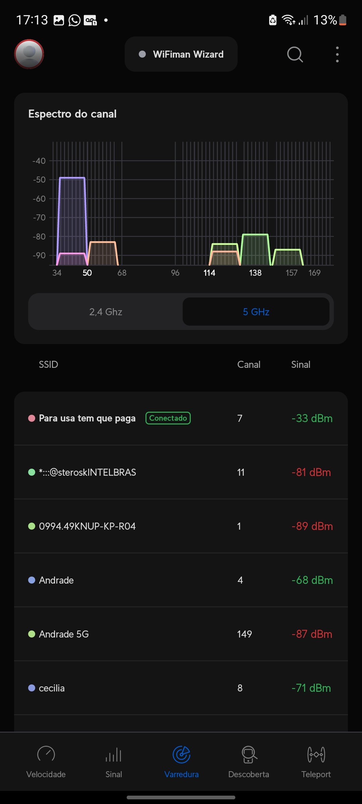Select the *:::@steroskINTELBRAS network row
This screenshot has height=804, width=362.
[181, 472]
